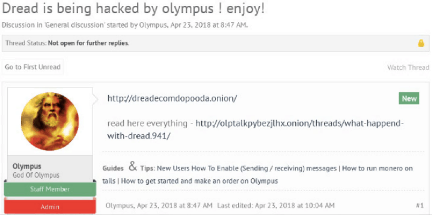Viewport: 432px width, 215px height.
Task: Click Watch Thread link
Action: [408, 68]
